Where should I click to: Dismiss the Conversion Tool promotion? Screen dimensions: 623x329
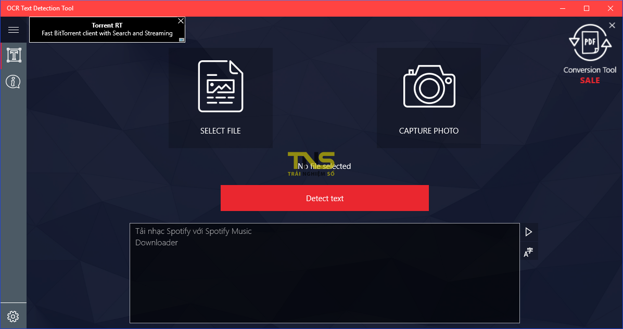tap(612, 25)
